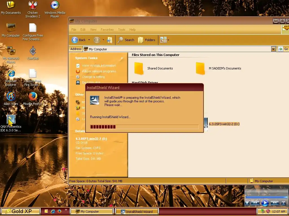
Task: Click the Show Desktop quick launch icon
Action: click(x=46, y=211)
